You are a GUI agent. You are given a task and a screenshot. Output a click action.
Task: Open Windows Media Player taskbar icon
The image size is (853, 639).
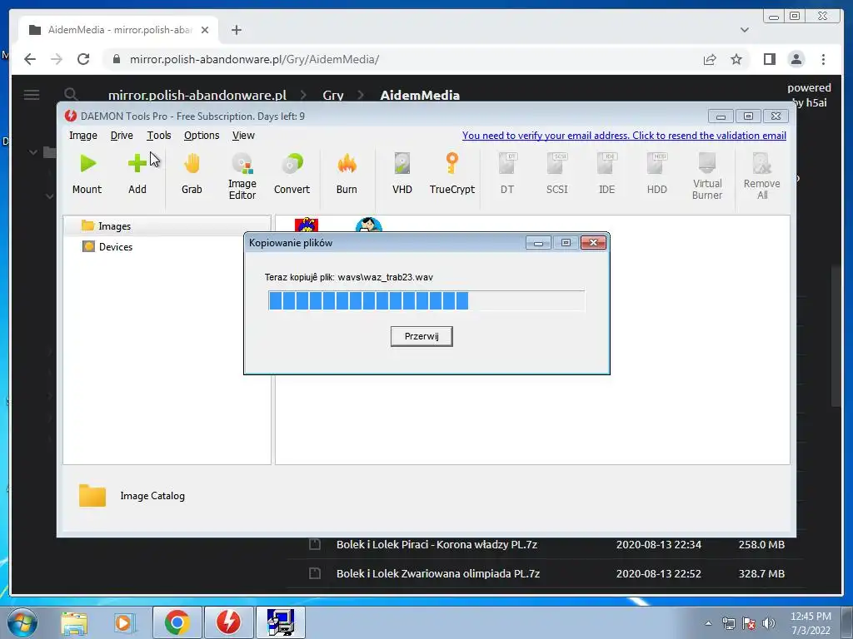[x=124, y=622]
